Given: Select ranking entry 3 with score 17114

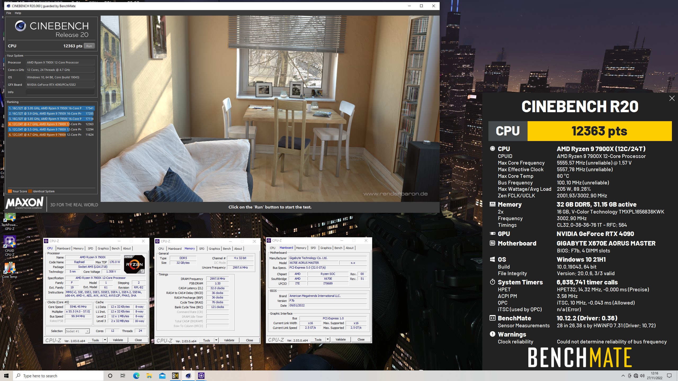Looking at the screenshot, I should coord(51,119).
